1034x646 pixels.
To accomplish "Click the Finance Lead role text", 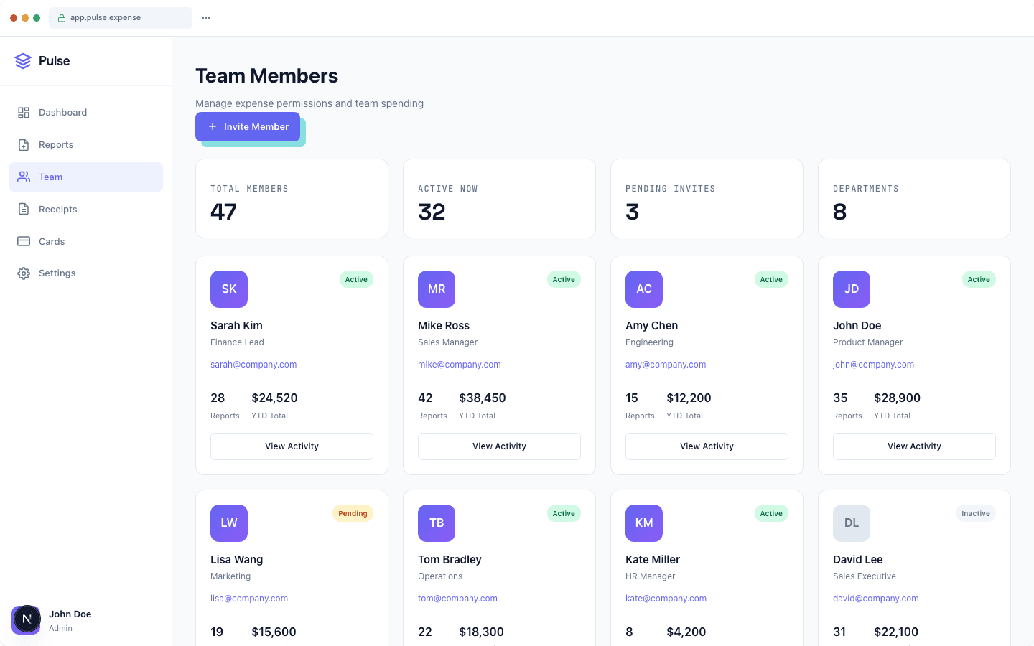I will [237, 342].
